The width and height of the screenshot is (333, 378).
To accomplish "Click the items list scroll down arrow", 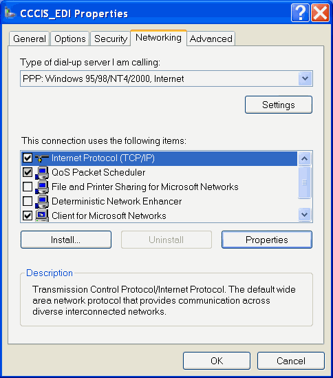I will point(305,214).
